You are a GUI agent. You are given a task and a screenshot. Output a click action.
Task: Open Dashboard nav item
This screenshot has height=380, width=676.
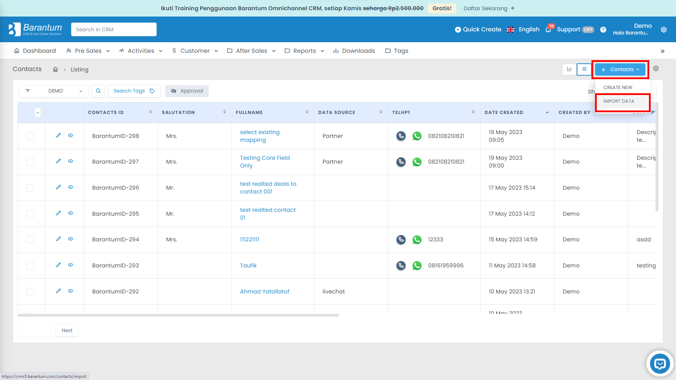click(x=35, y=51)
